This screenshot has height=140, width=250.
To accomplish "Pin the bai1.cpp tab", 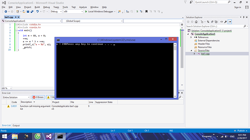I will pyautogui.click(x=16, y=17).
